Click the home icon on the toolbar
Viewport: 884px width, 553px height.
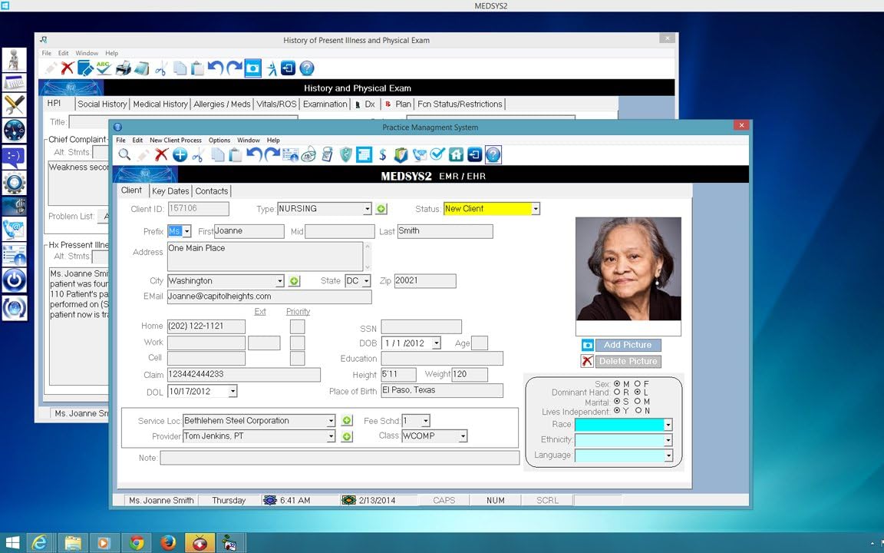pyautogui.click(x=454, y=154)
